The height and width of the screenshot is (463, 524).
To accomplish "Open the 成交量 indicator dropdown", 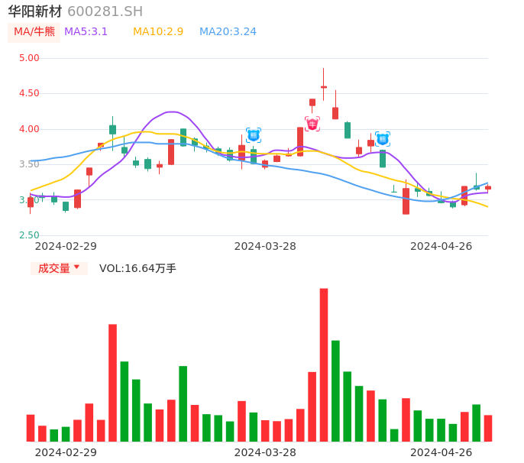I will (59, 268).
